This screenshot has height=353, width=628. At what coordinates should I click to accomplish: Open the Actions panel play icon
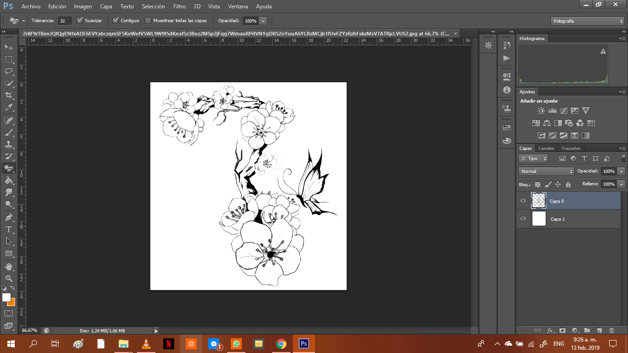click(507, 58)
